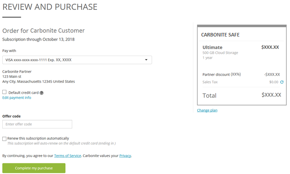
Task: Click the help icon beside Default credit card
Action: pos(41,93)
